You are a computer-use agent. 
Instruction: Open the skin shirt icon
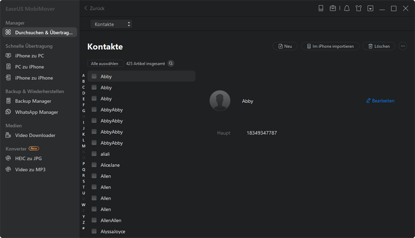pos(359,8)
